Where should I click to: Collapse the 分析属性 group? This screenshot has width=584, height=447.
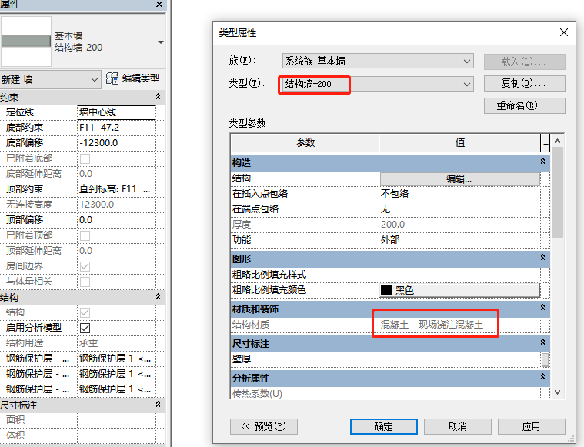[x=542, y=376]
